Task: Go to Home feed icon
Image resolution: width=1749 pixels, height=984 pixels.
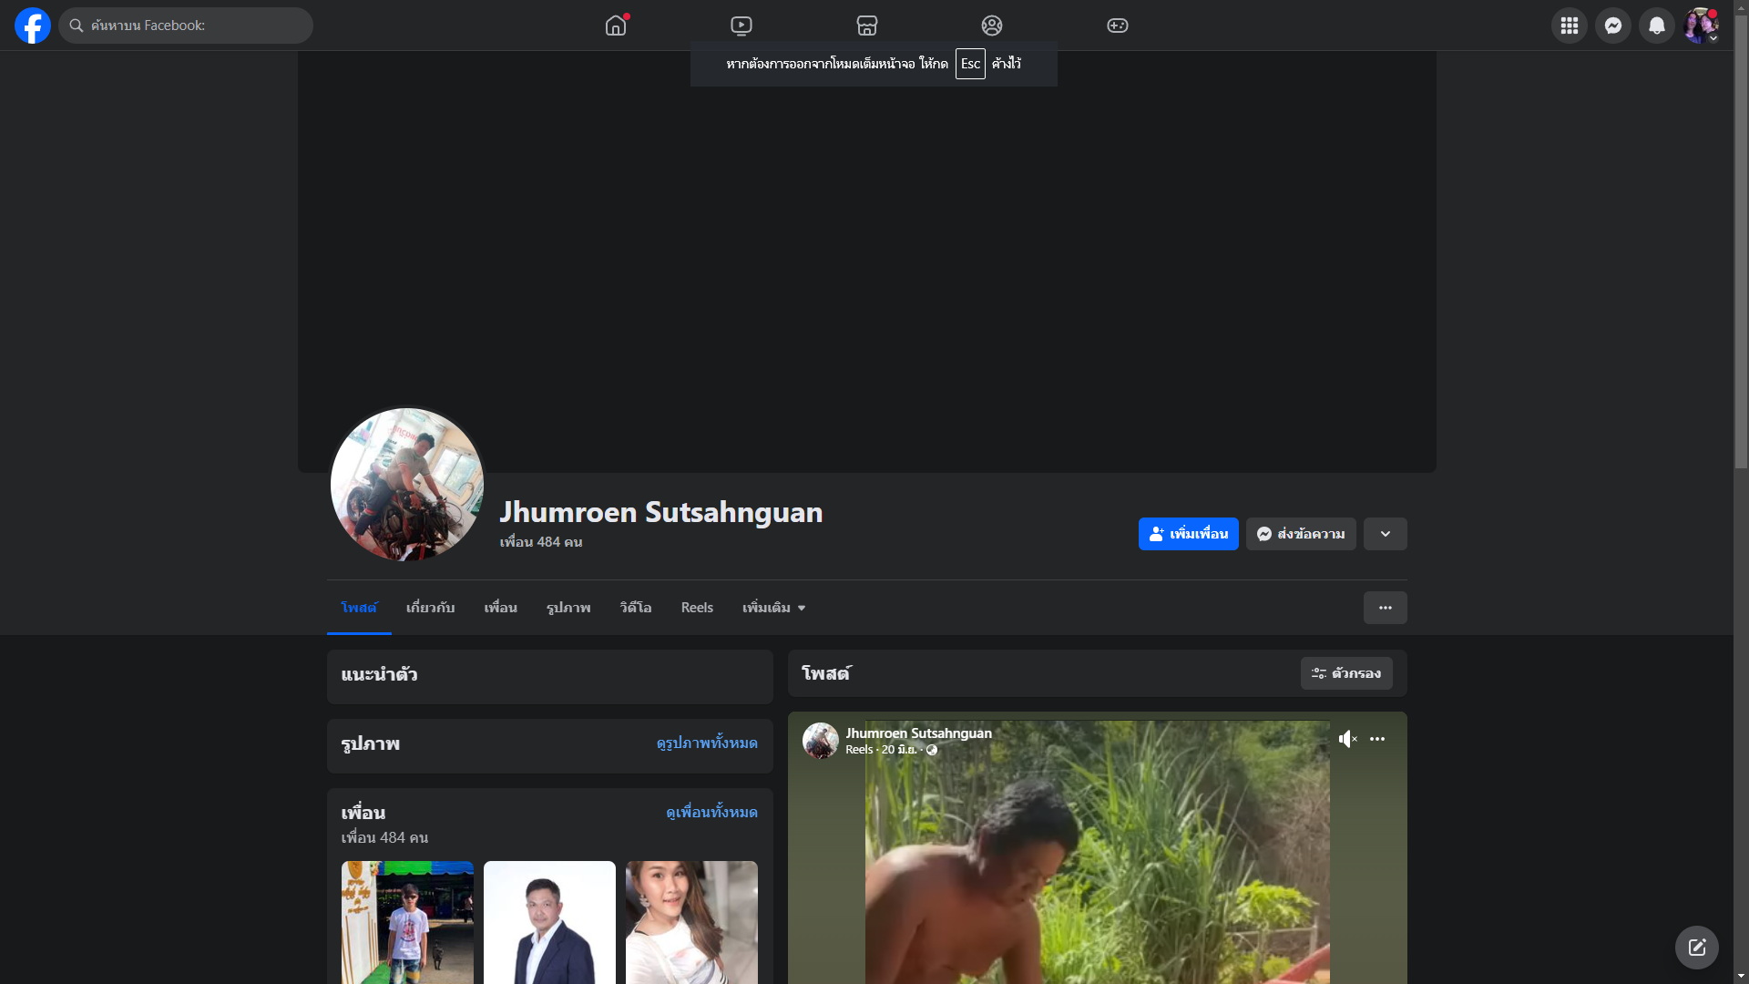Action: click(x=616, y=26)
